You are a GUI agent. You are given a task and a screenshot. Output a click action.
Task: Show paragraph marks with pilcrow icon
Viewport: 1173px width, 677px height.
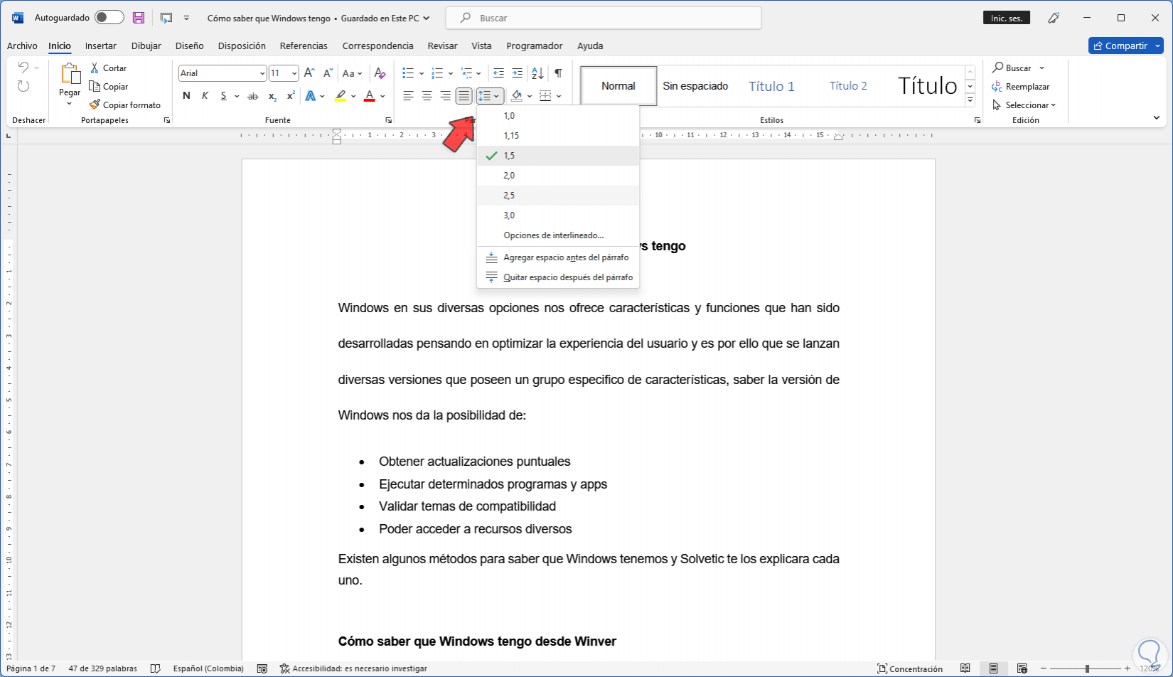coord(559,73)
